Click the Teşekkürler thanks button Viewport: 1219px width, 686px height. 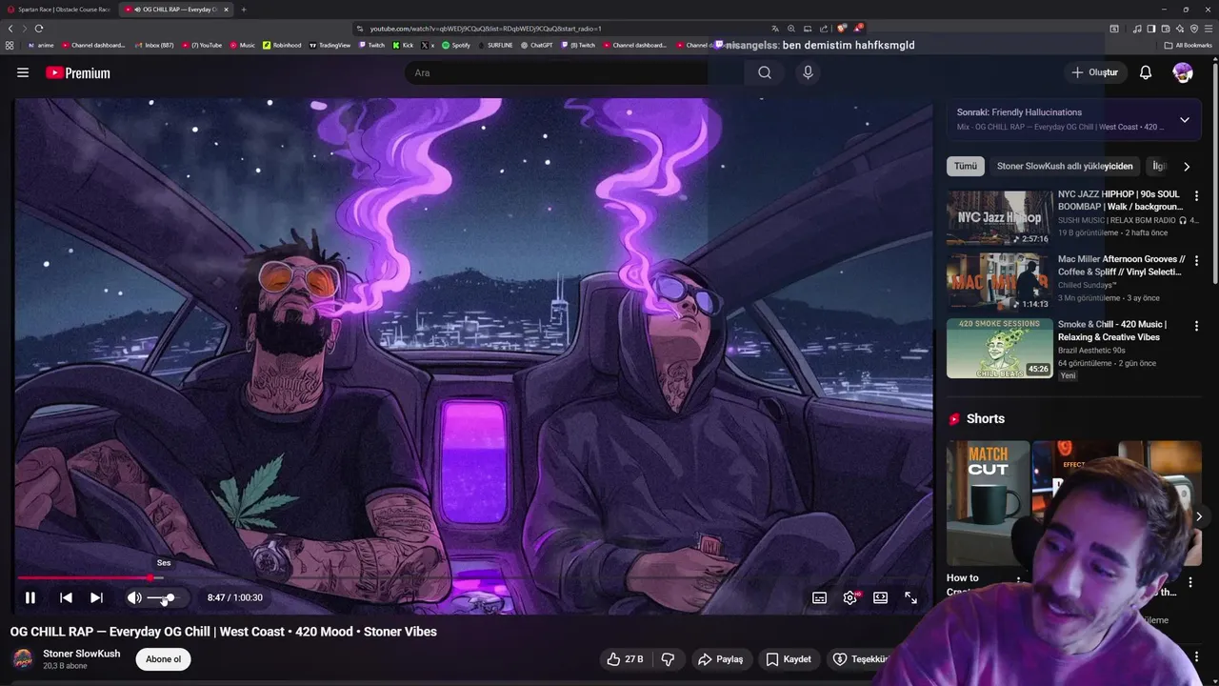(861, 659)
